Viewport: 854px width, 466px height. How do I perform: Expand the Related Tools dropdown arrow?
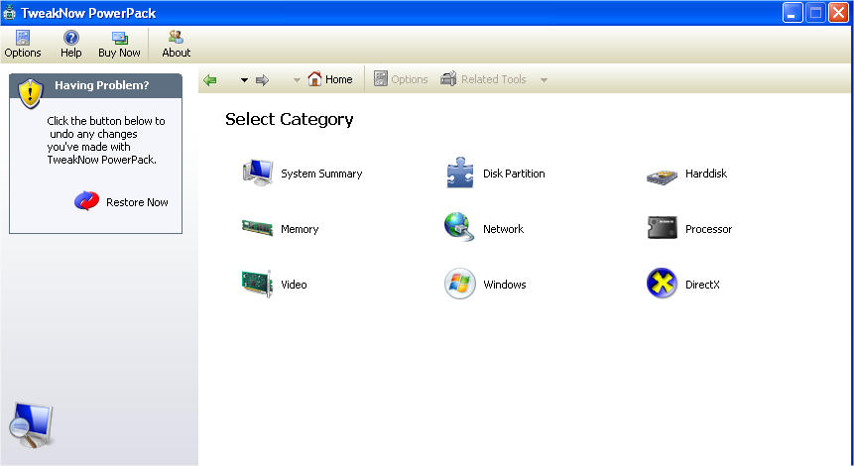[544, 80]
